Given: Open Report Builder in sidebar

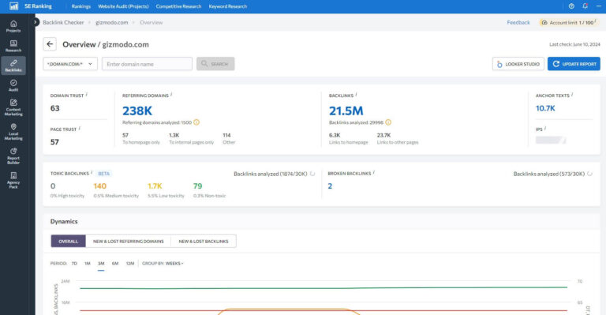Looking at the screenshot, I should (x=13, y=156).
